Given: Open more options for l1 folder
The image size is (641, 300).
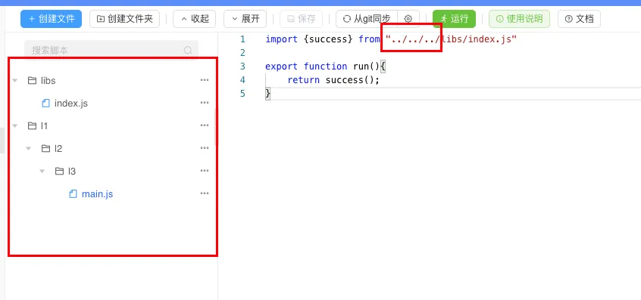Looking at the screenshot, I should pos(205,125).
